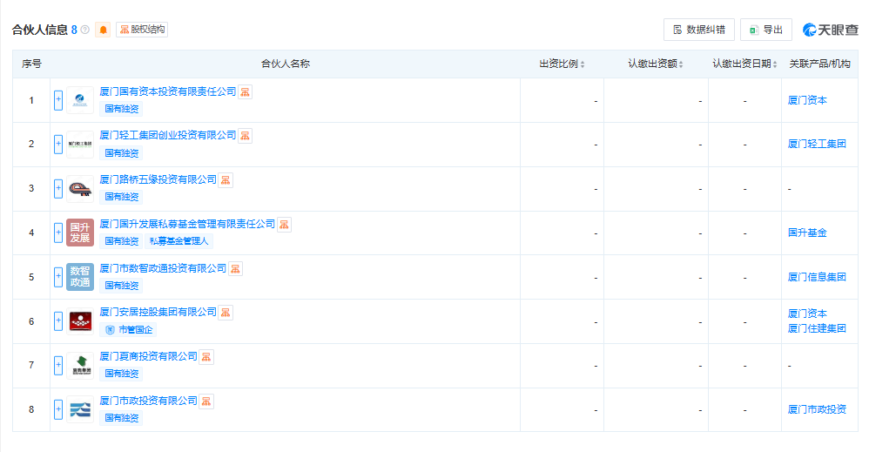This screenshot has width=869, height=452.
Task: Open the 股权结构 tab button
Action: pyautogui.click(x=142, y=30)
